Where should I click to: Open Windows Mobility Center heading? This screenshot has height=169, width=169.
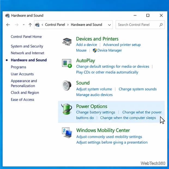[103, 130]
